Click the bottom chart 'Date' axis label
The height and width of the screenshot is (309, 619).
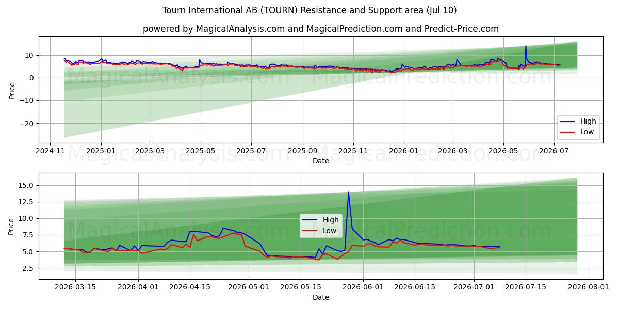pyautogui.click(x=321, y=297)
